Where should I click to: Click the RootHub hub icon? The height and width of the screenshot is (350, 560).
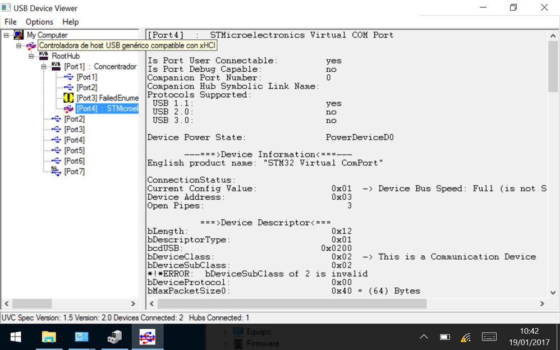pos(44,56)
